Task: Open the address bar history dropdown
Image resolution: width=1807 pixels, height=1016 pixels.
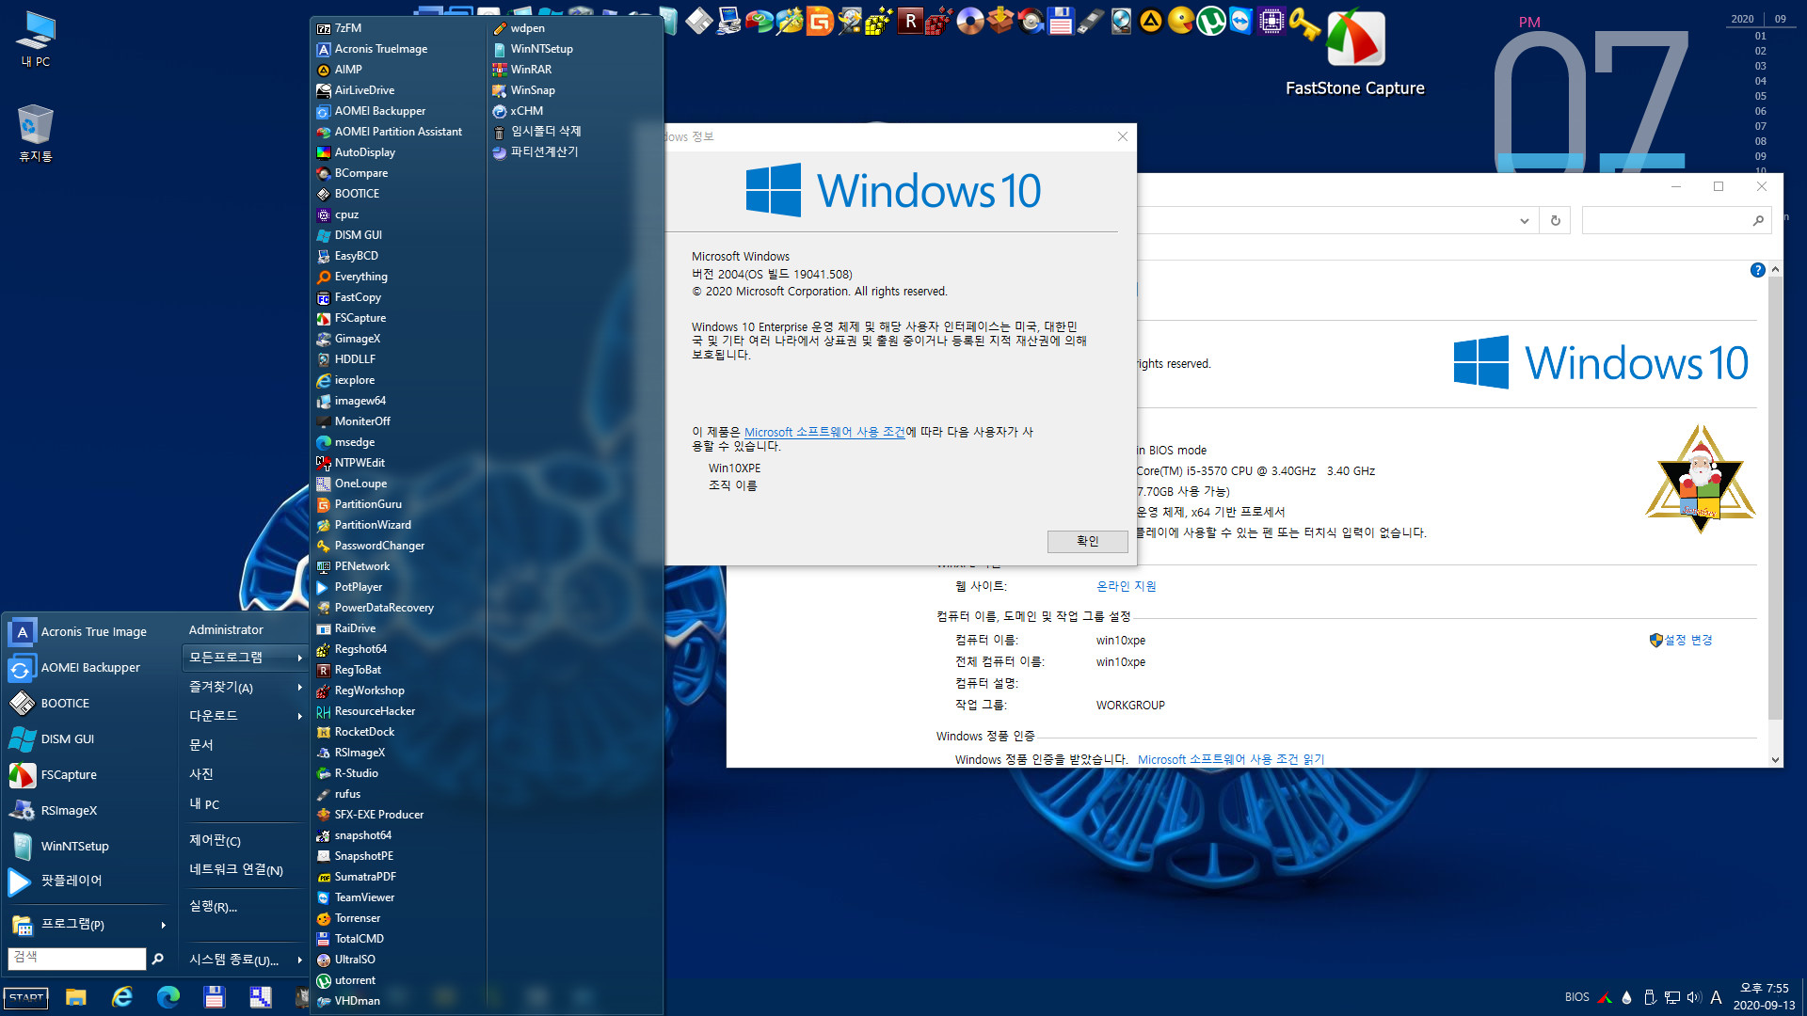Action: [1524, 220]
